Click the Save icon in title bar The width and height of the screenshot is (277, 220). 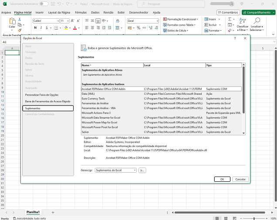[x=53, y=4]
